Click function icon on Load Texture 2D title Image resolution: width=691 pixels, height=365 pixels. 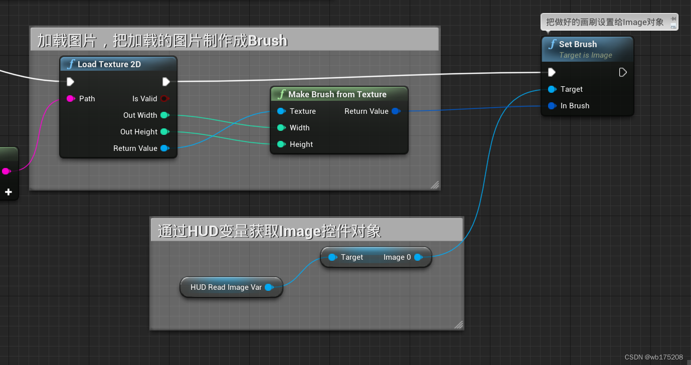[x=71, y=64]
